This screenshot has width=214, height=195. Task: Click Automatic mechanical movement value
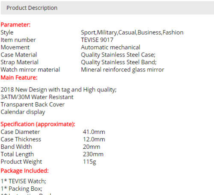click(110, 47)
